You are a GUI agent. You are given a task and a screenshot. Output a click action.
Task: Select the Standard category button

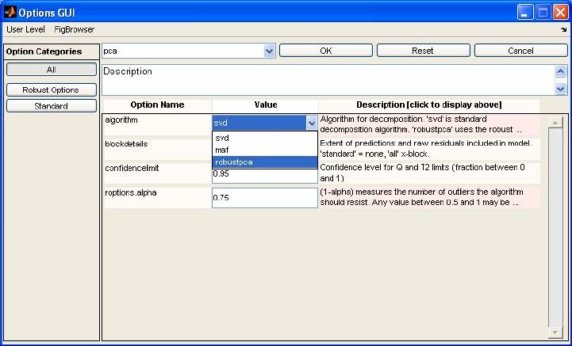click(x=52, y=105)
